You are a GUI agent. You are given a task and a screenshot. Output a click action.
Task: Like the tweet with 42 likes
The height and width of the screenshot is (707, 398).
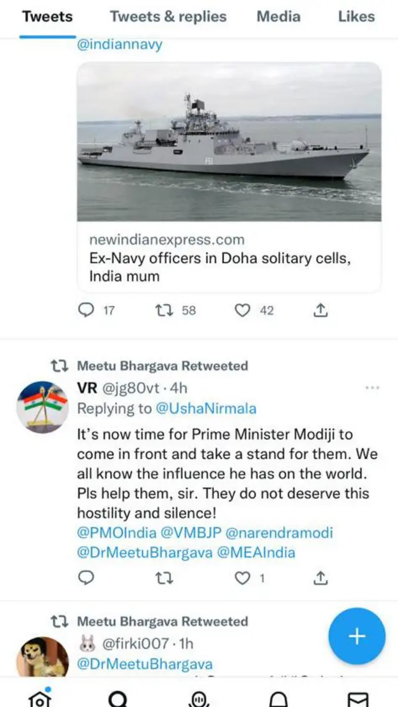242,310
